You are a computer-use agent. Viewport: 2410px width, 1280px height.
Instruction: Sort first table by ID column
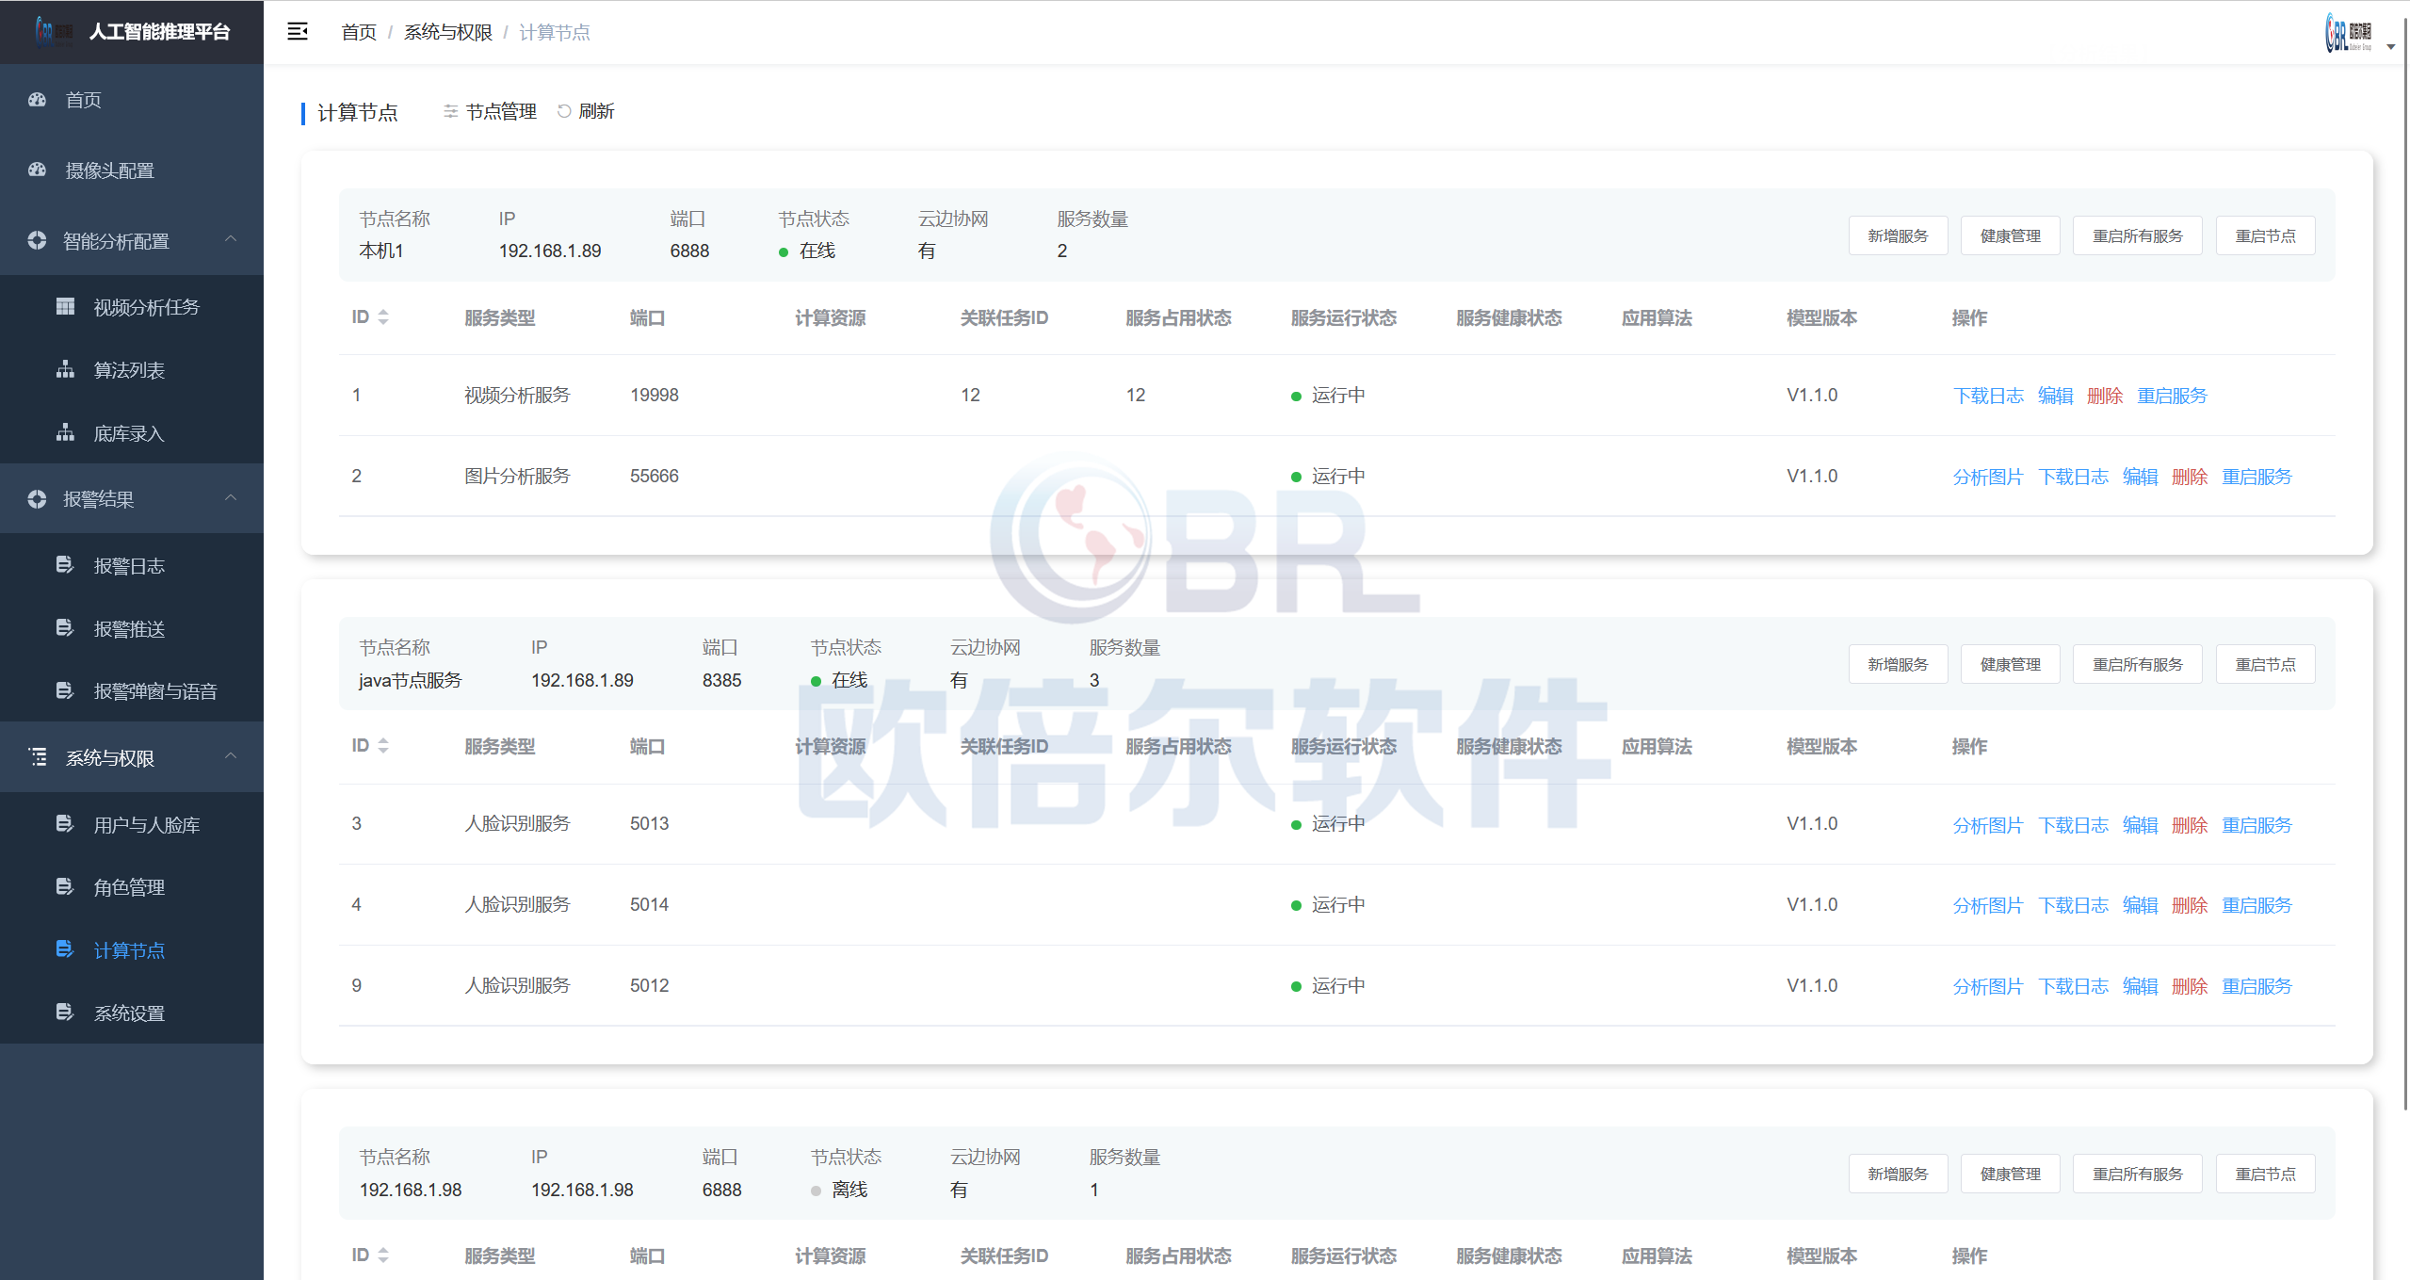pos(383,317)
